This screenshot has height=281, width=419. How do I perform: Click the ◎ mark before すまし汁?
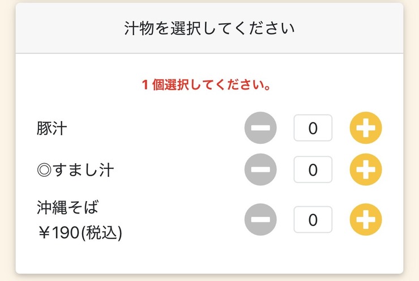[x=44, y=170]
